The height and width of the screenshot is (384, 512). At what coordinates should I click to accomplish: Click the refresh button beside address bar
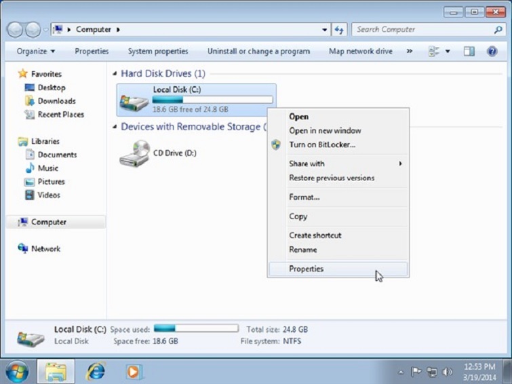click(x=340, y=30)
